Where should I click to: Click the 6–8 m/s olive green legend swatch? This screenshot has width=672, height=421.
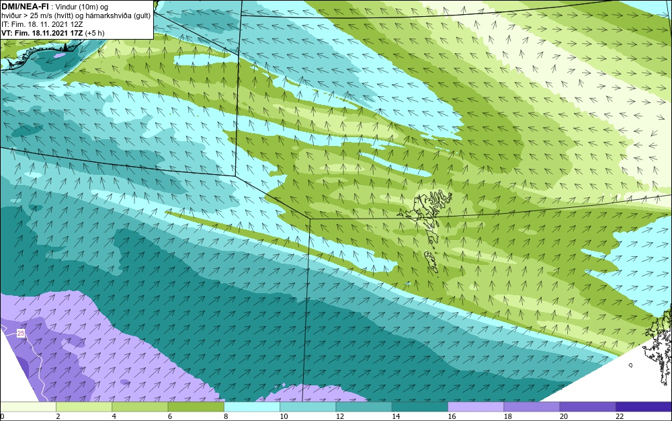[196, 407]
